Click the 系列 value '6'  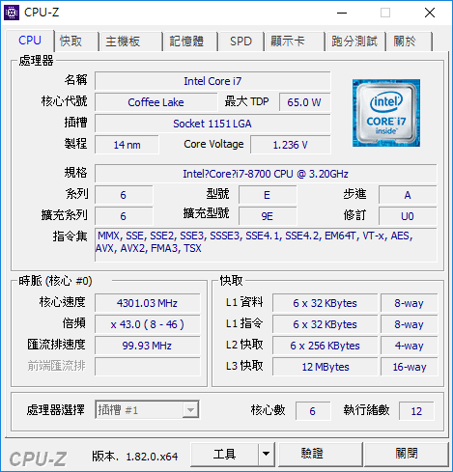point(124,195)
